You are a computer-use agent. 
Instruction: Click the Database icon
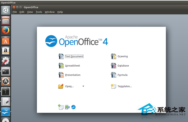pyautogui.click(x=113, y=66)
